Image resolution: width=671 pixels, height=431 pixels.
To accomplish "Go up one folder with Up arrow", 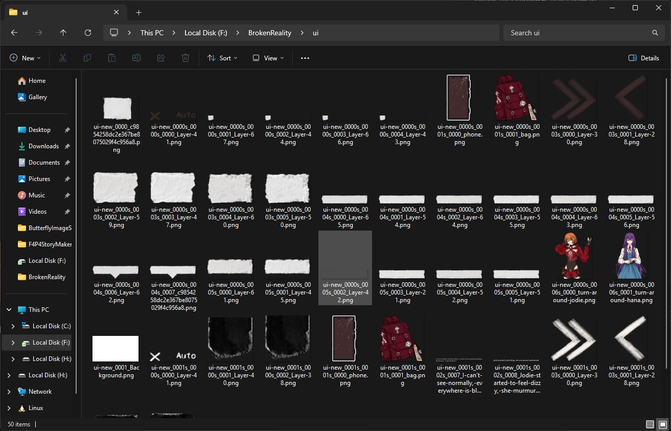I will [x=63, y=33].
